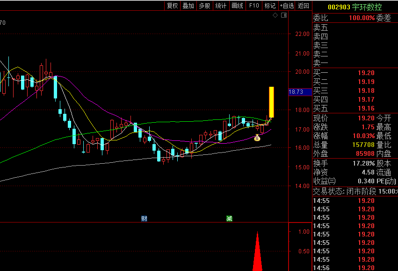
Task: Click the 14.00 price axis label
Action: tap(302, 186)
